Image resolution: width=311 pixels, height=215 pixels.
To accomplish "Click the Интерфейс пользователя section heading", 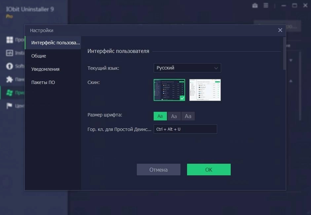I will point(118,51).
